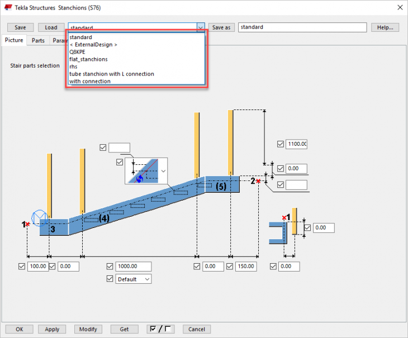Collapse the saved settings dropdown arrow
The height and width of the screenshot is (338, 408).
click(x=201, y=27)
